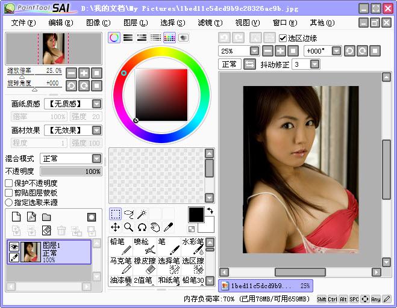Click the 正常 drawing mode button
The image size is (397, 308).
[x=230, y=64]
